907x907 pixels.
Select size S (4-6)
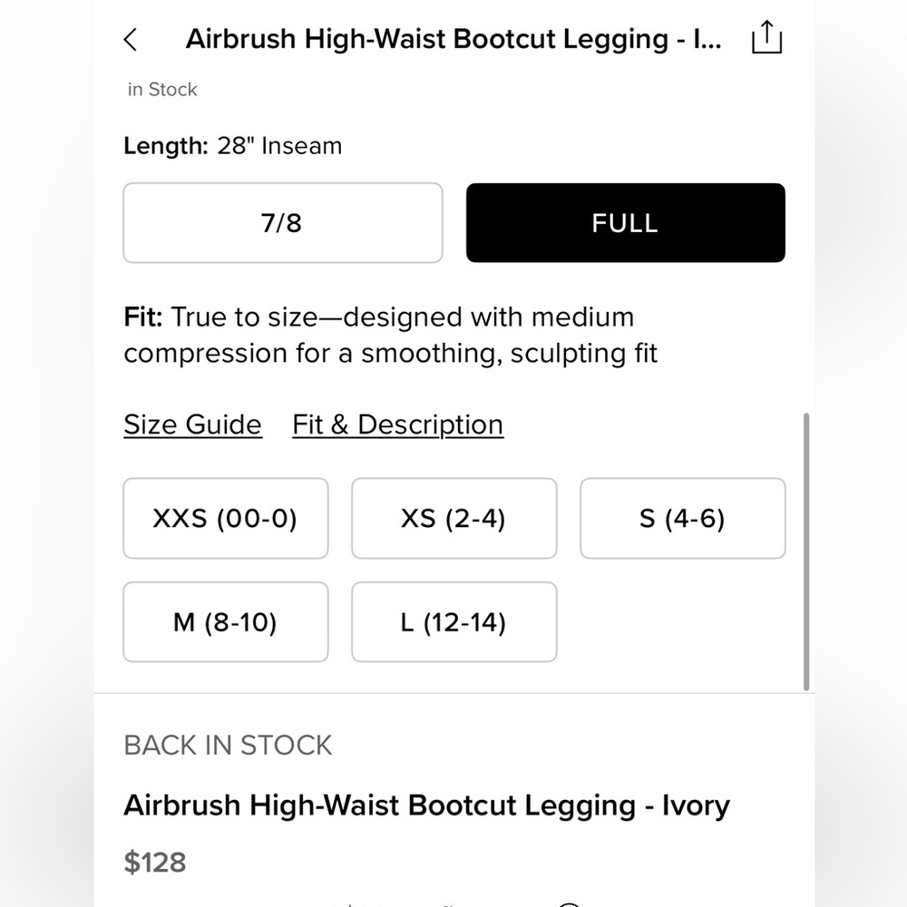[x=682, y=518]
